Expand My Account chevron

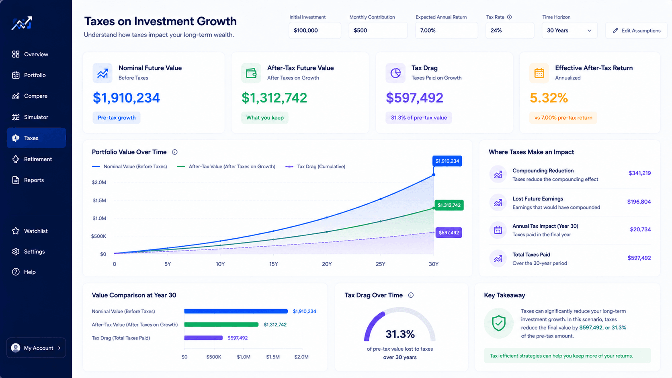coord(59,348)
